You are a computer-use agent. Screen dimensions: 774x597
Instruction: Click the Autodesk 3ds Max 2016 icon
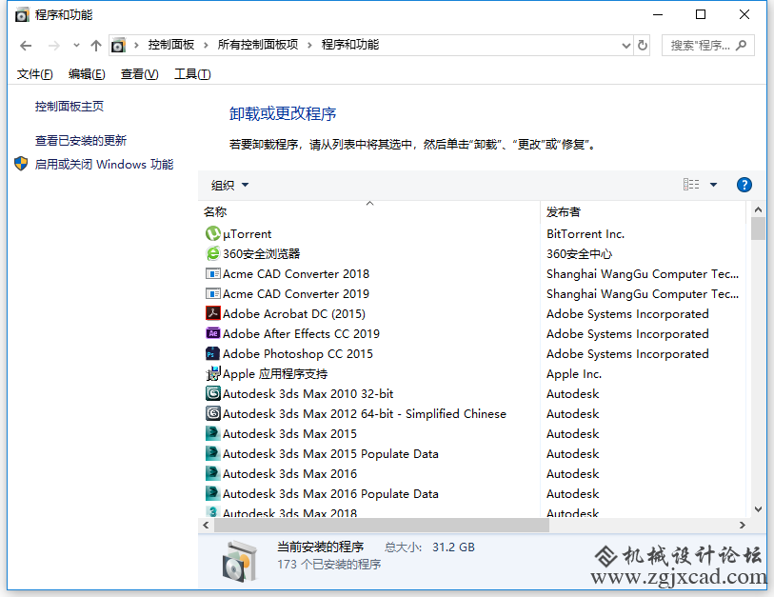coord(212,473)
